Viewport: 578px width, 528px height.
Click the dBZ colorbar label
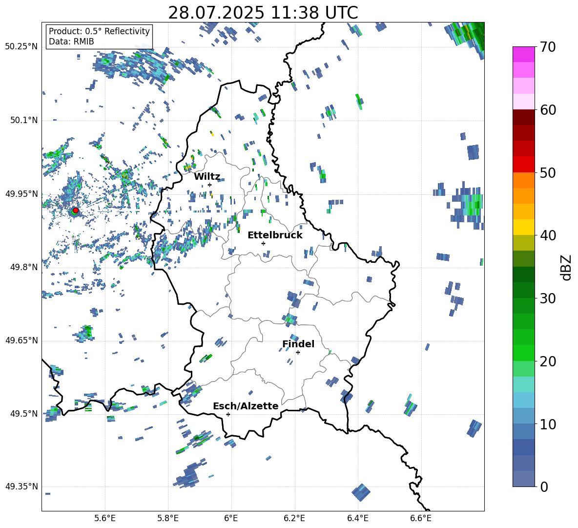(x=567, y=267)
